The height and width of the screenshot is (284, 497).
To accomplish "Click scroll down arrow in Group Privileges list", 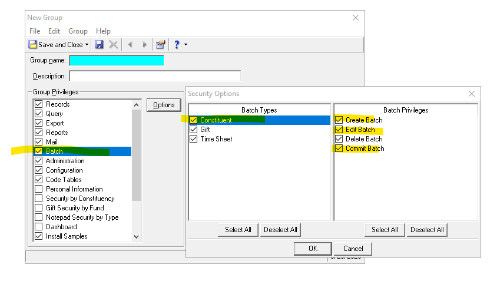I will click(x=136, y=237).
